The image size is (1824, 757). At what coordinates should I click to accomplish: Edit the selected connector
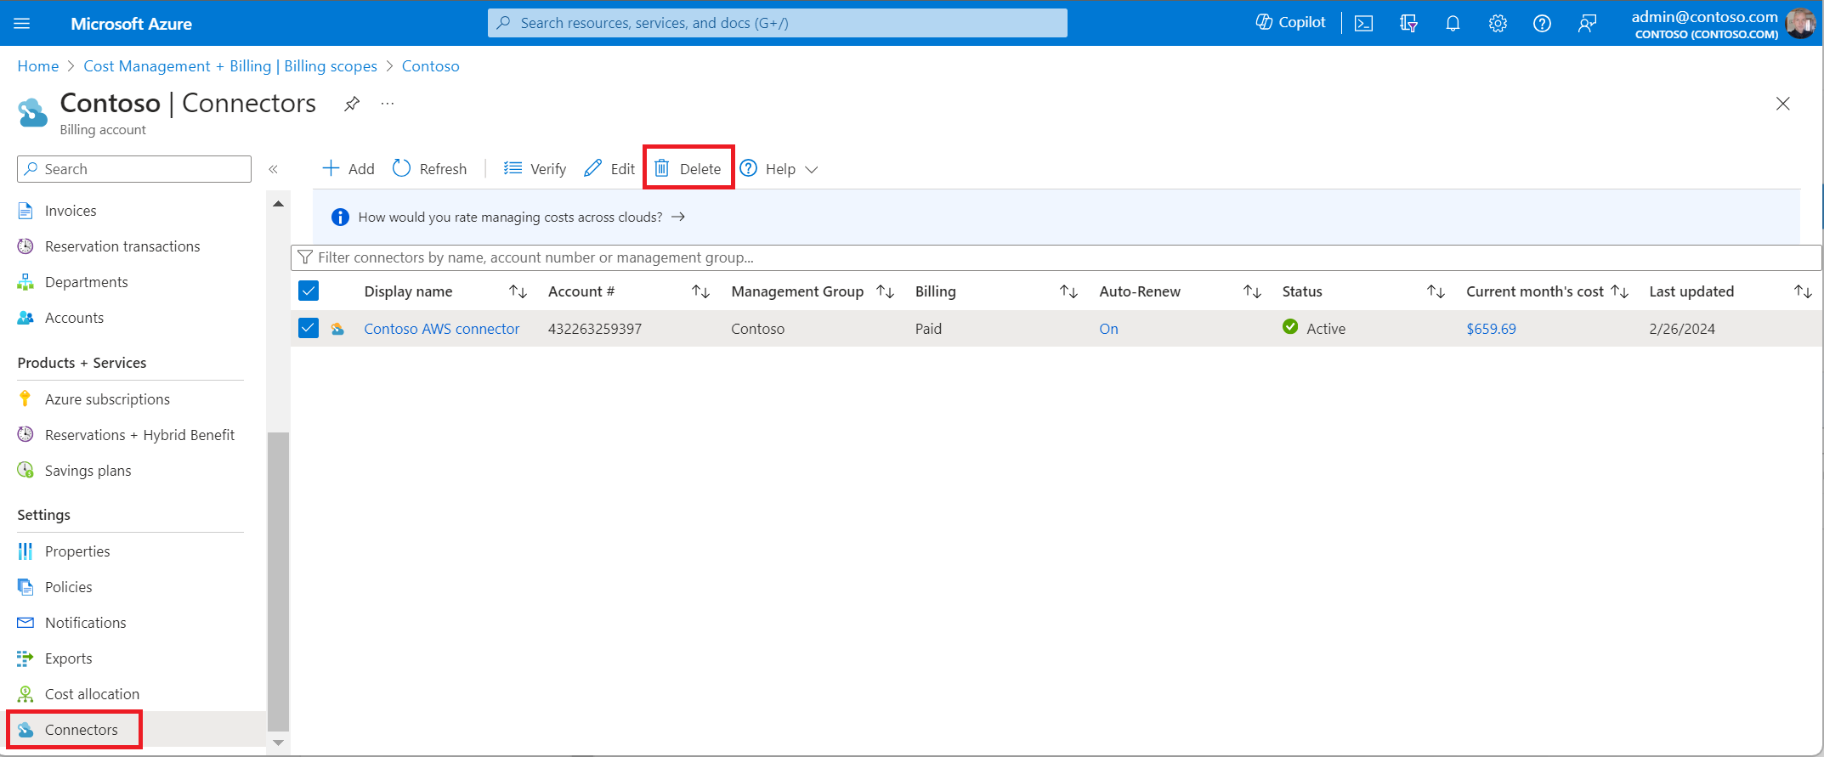click(609, 169)
